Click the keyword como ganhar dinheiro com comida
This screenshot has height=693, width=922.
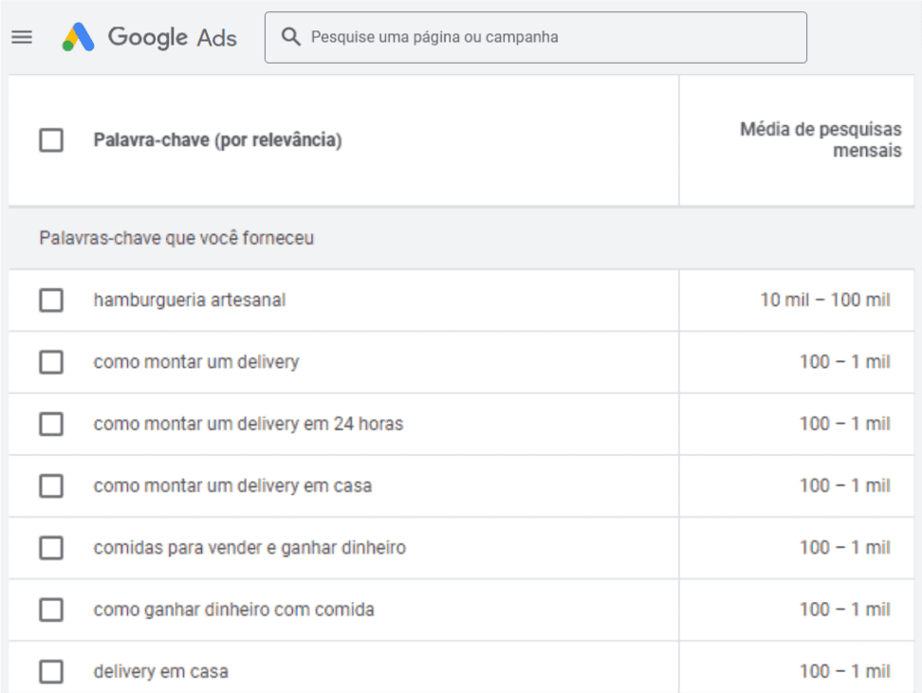pyautogui.click(x=233, y=610)
